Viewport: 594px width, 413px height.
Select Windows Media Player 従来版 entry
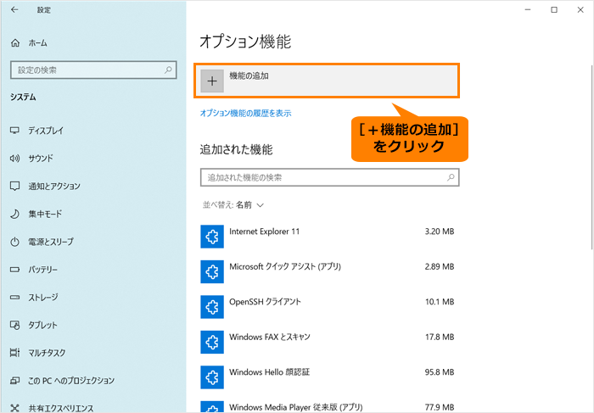coord(328,406)
